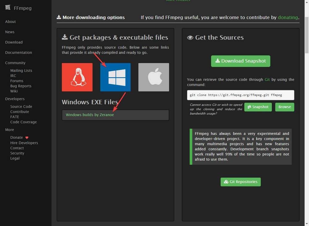Viewport: 309px width, 226px height.
Task: Open the About sidebar menu item
Action: pos(11,22)
